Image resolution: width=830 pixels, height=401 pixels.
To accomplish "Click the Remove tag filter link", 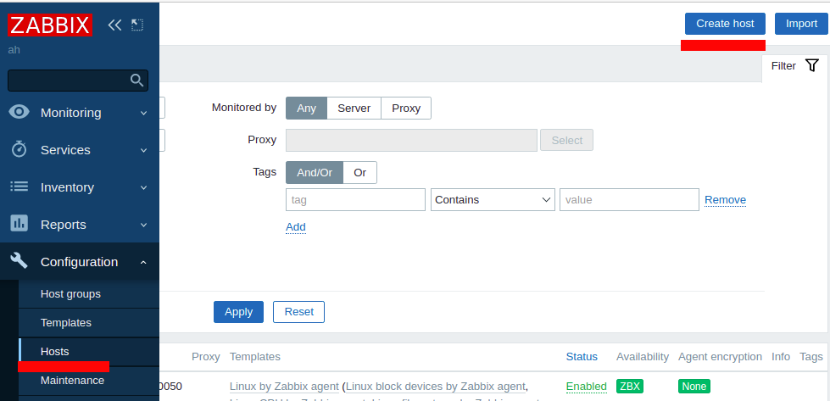I will (x=725, y=200).
